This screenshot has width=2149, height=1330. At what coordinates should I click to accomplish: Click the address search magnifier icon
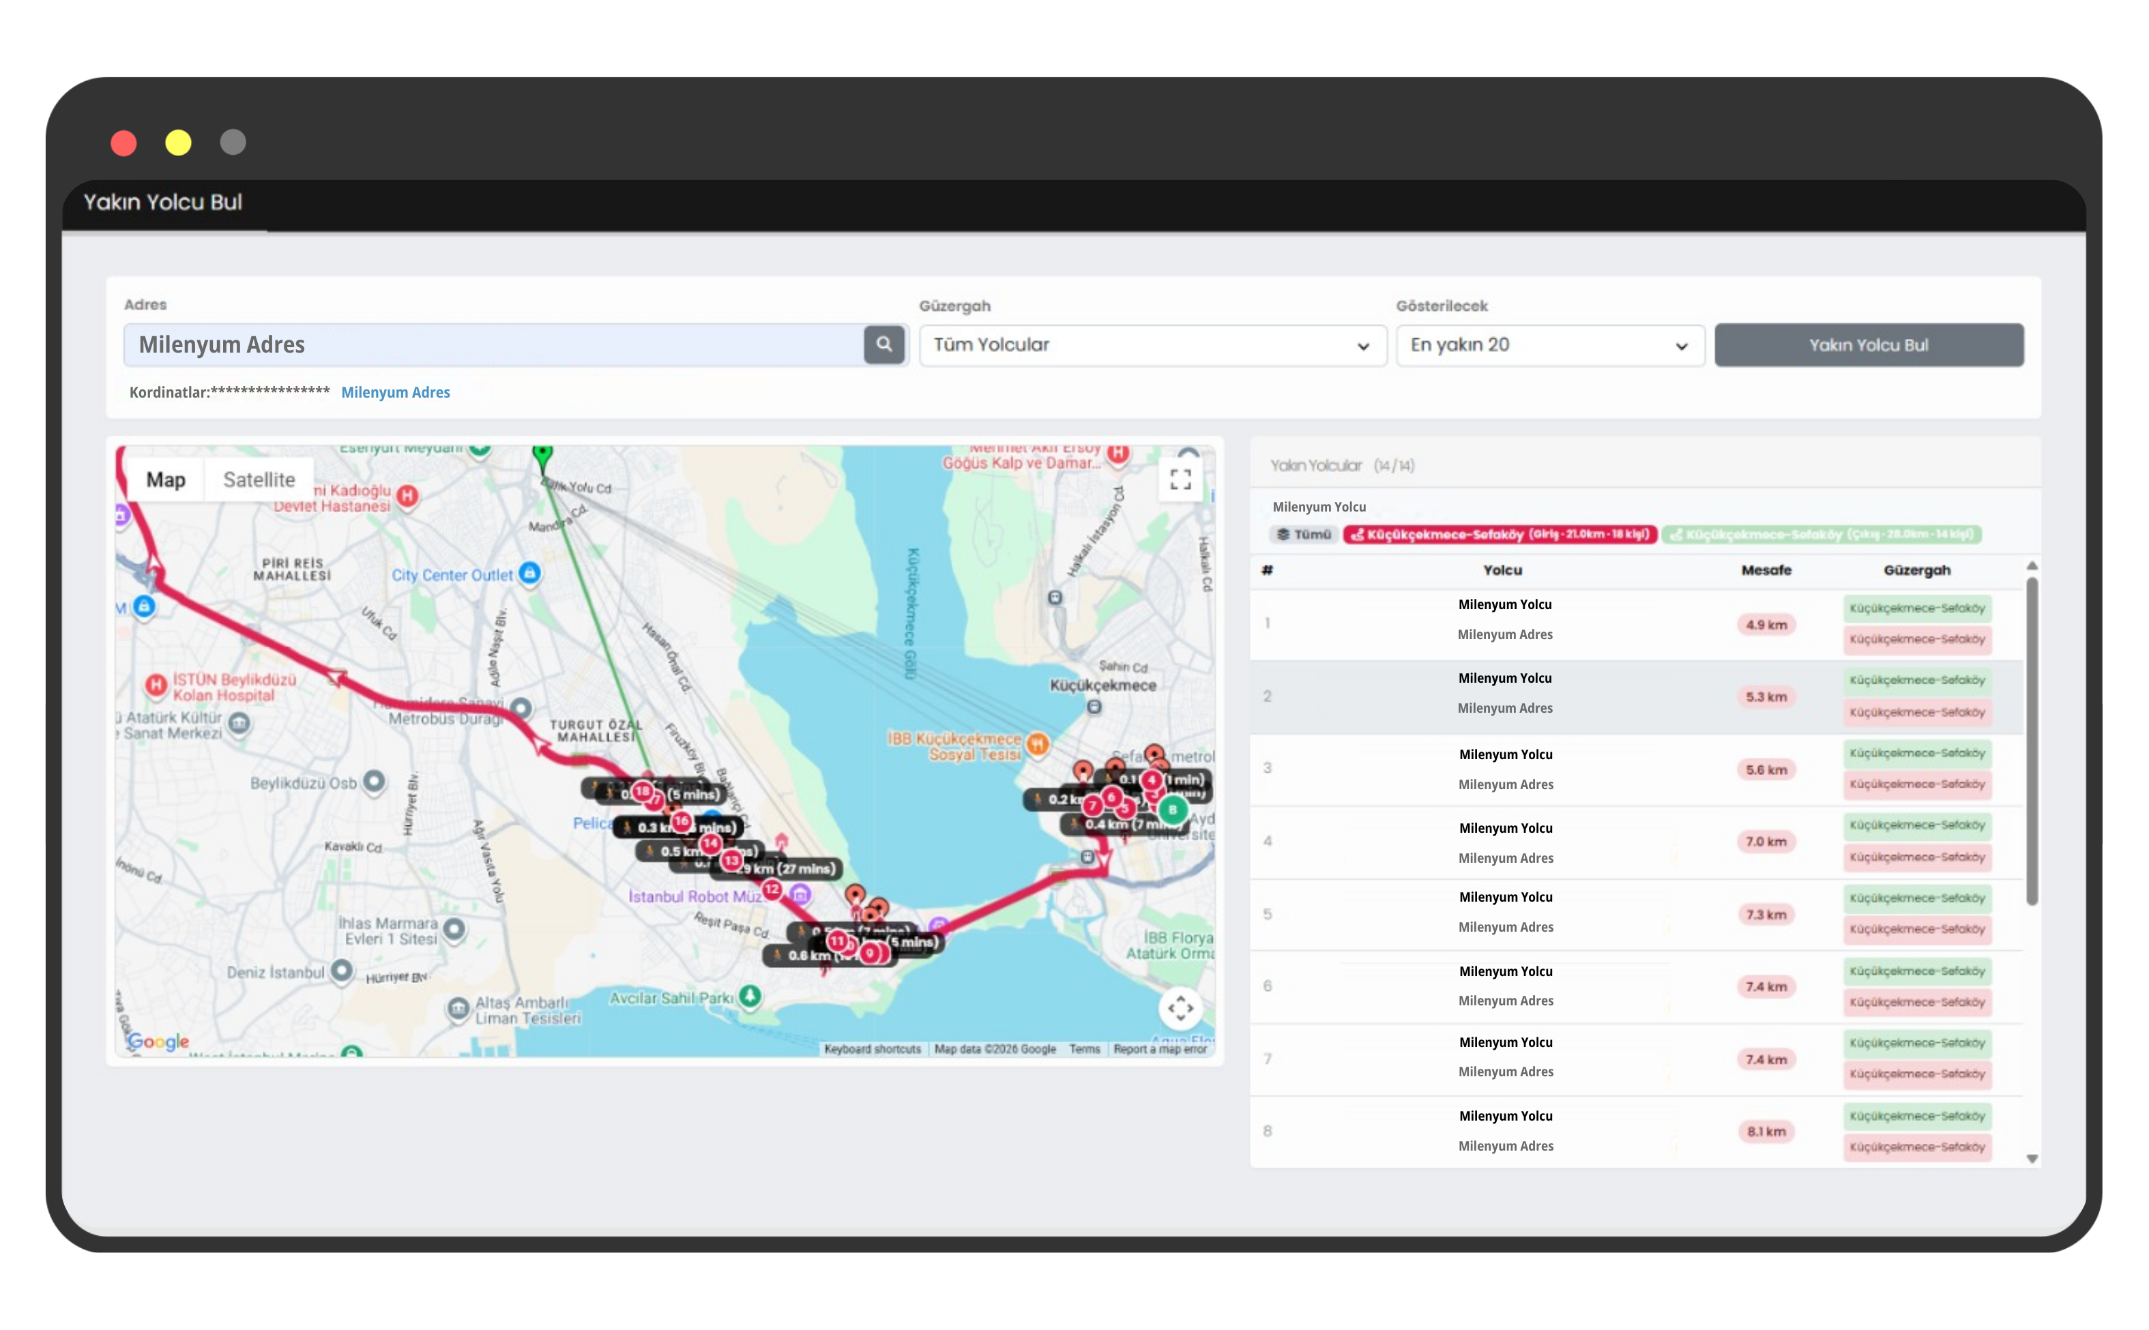coord(884,344)
